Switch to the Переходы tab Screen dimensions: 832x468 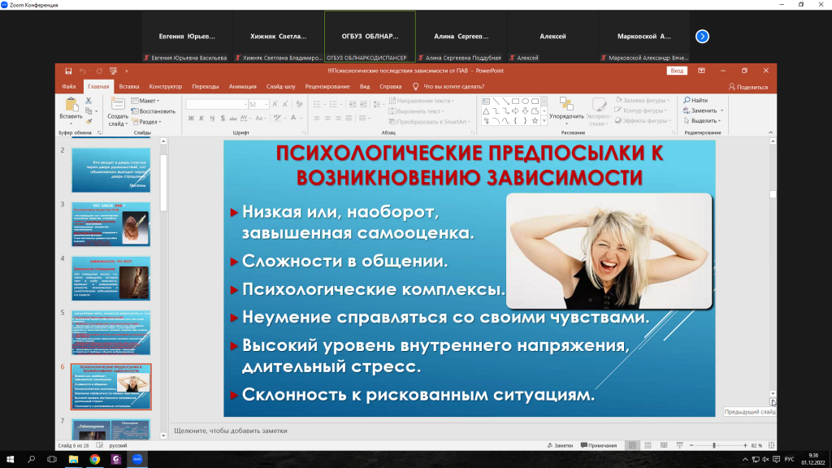tap(206, 86)
